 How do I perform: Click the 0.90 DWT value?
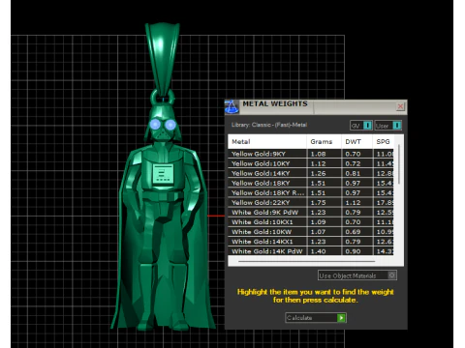pyautogui.click(x=353, y=251)
